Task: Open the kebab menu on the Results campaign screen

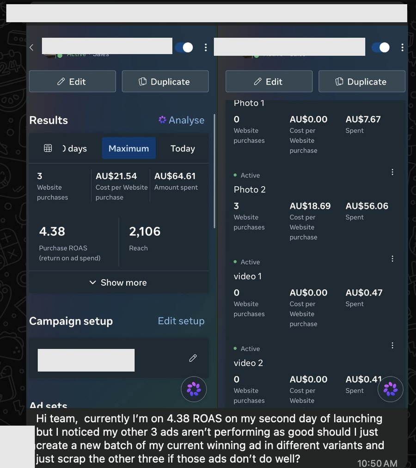Action: tap(206, 47)
